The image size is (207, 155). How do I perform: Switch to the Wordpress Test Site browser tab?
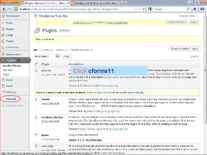[96, 3]
